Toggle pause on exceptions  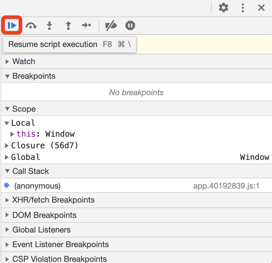tap(130, 26)
